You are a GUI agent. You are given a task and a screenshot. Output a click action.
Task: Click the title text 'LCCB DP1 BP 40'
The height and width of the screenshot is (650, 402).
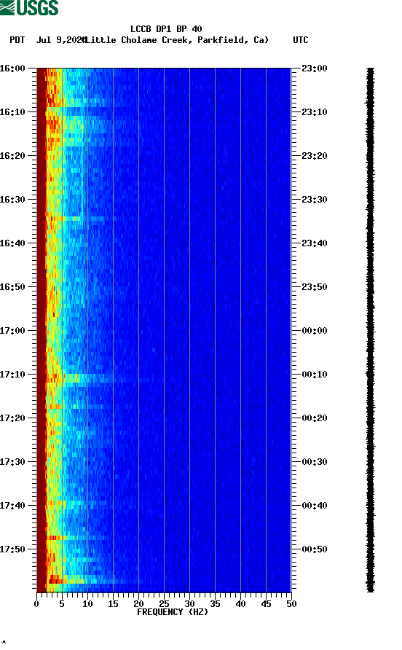tap(166, 29)
